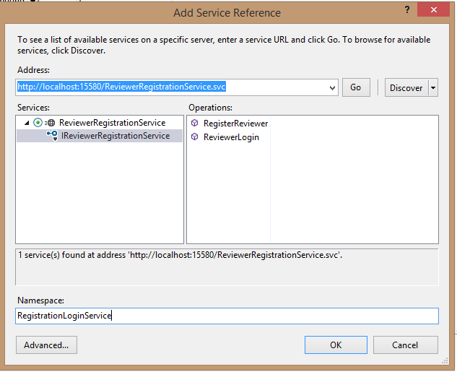
Task: Click the Go button
Action: [356, 87]
